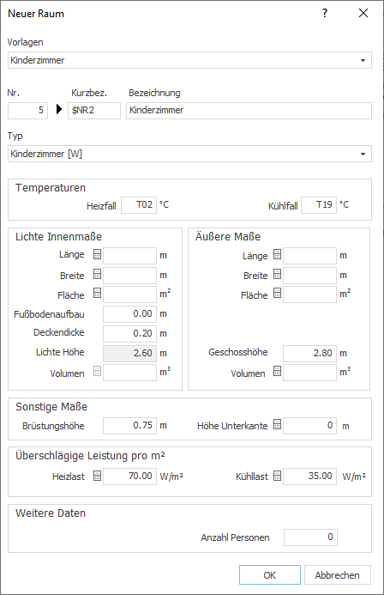Open calculator for outer Länge field

tap(277, 254)
